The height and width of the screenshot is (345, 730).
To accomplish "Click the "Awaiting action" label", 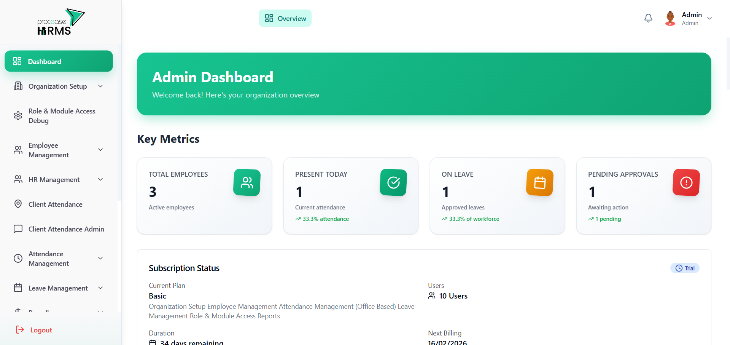I will click(x=608, y=208).
